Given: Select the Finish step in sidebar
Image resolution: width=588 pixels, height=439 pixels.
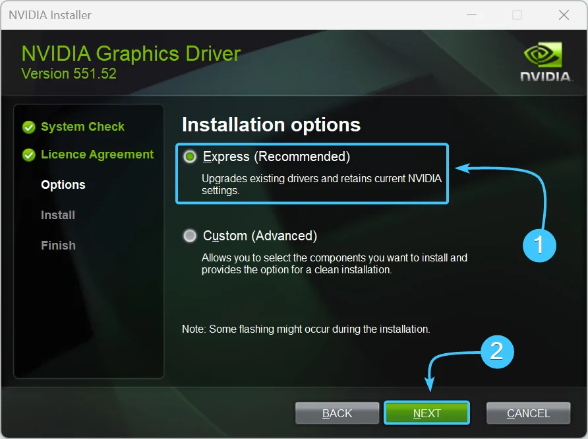Looking at the screenshot, I should coord(58,246).
